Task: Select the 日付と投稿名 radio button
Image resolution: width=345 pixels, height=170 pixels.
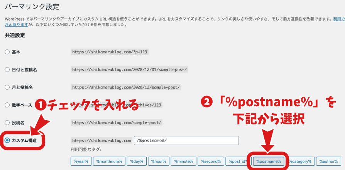Action: 7,70
